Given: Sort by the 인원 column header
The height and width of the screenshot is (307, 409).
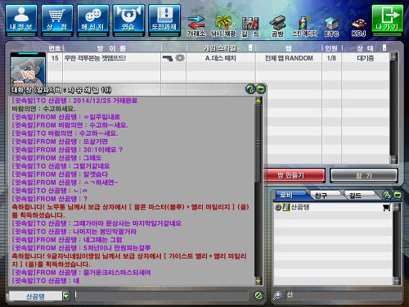Looking at the screenshot, I should tap(331, 48).
